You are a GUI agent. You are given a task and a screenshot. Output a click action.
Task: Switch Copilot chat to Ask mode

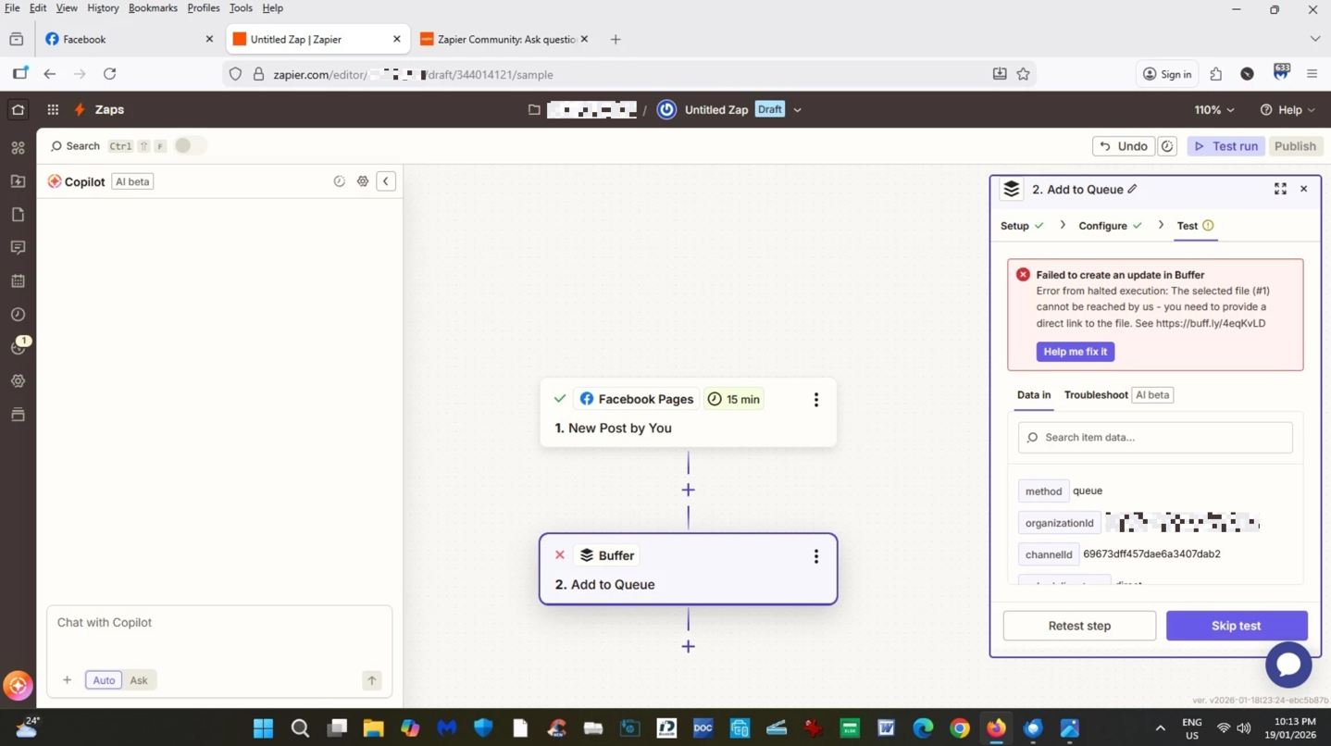coord(139,680)
